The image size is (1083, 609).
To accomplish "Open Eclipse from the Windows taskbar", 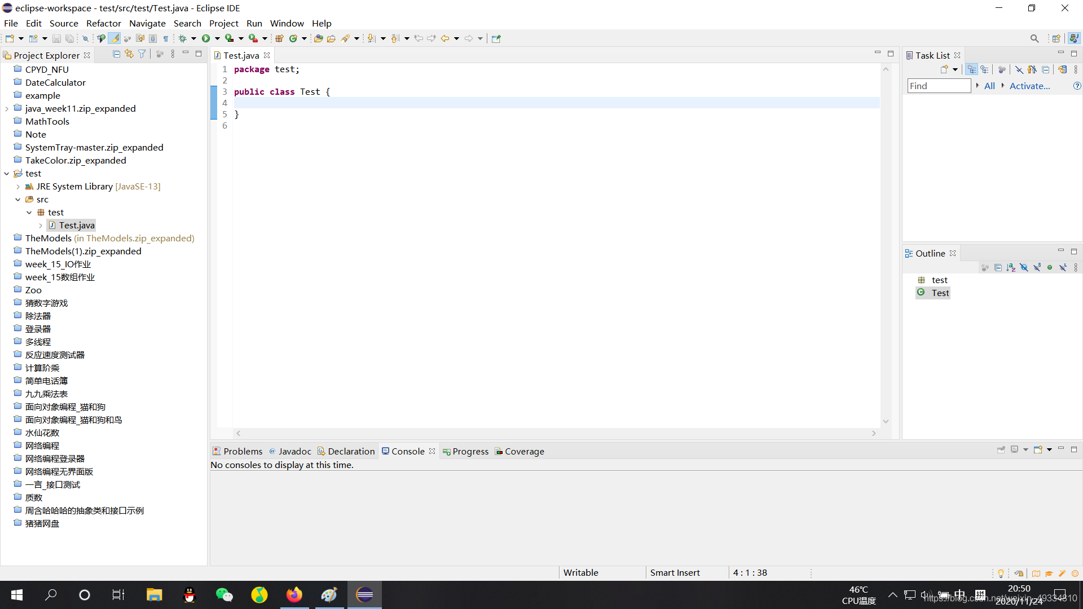I will point(364,594).
